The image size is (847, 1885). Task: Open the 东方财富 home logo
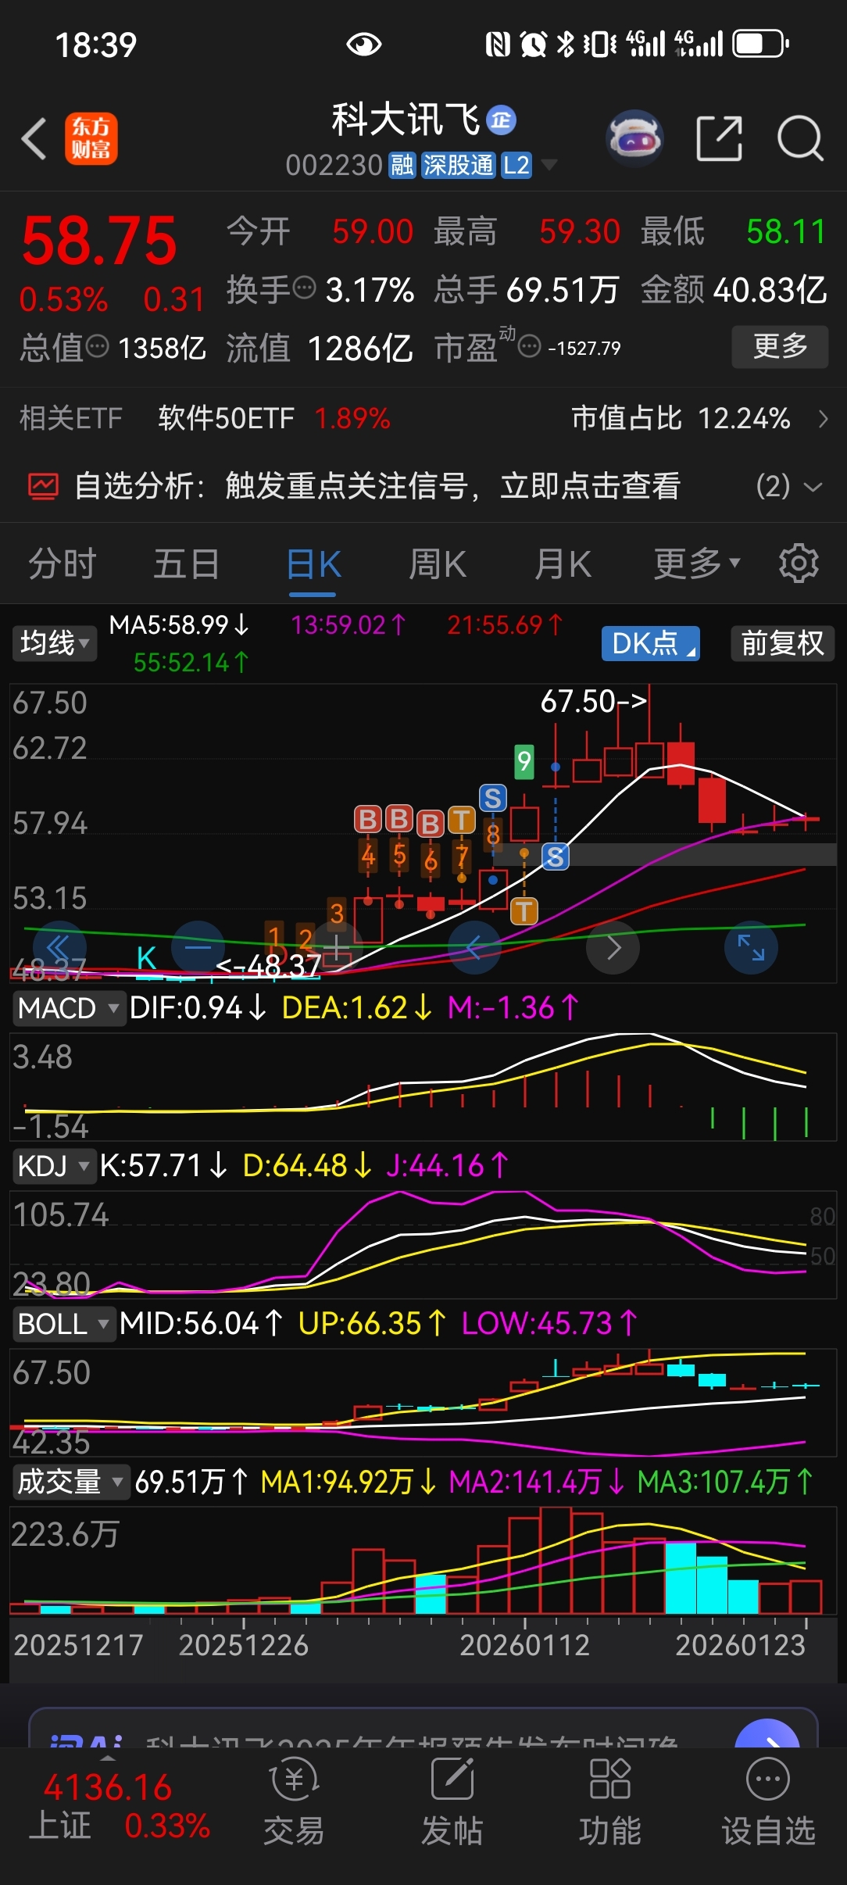[91, 138]
